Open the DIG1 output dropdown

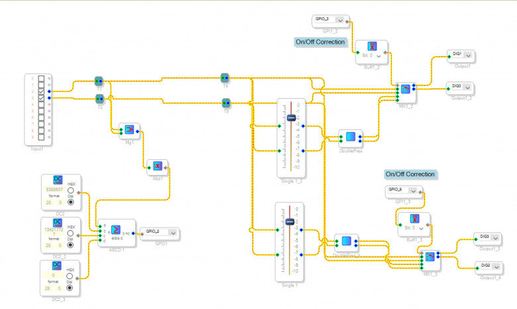pyautogui.click(x=468, y=56)
